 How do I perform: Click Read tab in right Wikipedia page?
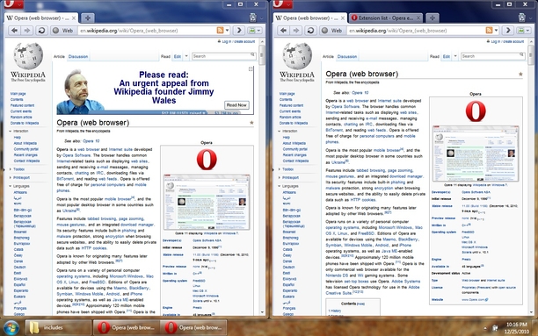434,56
